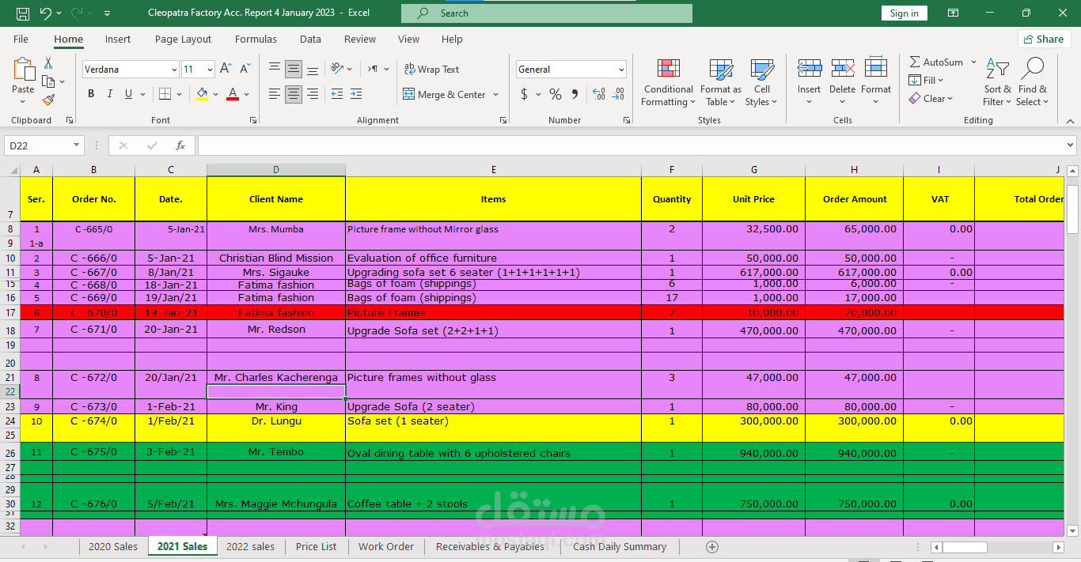1081x562 pixels.
Task: Open Sort & Filter options
Action: [x=997, y=82]
